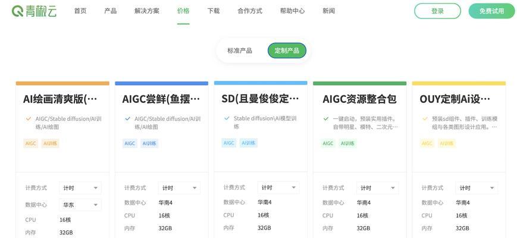Open 数据中心 华东 dropdown in AI绘画清爽版 card
The image size is (517, 238).
[80, 205]
